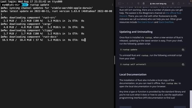Reload the Rust documentation page

click(x=173, y=4)
